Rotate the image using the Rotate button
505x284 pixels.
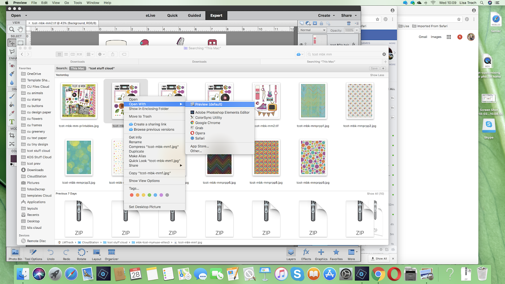point(81,254)
